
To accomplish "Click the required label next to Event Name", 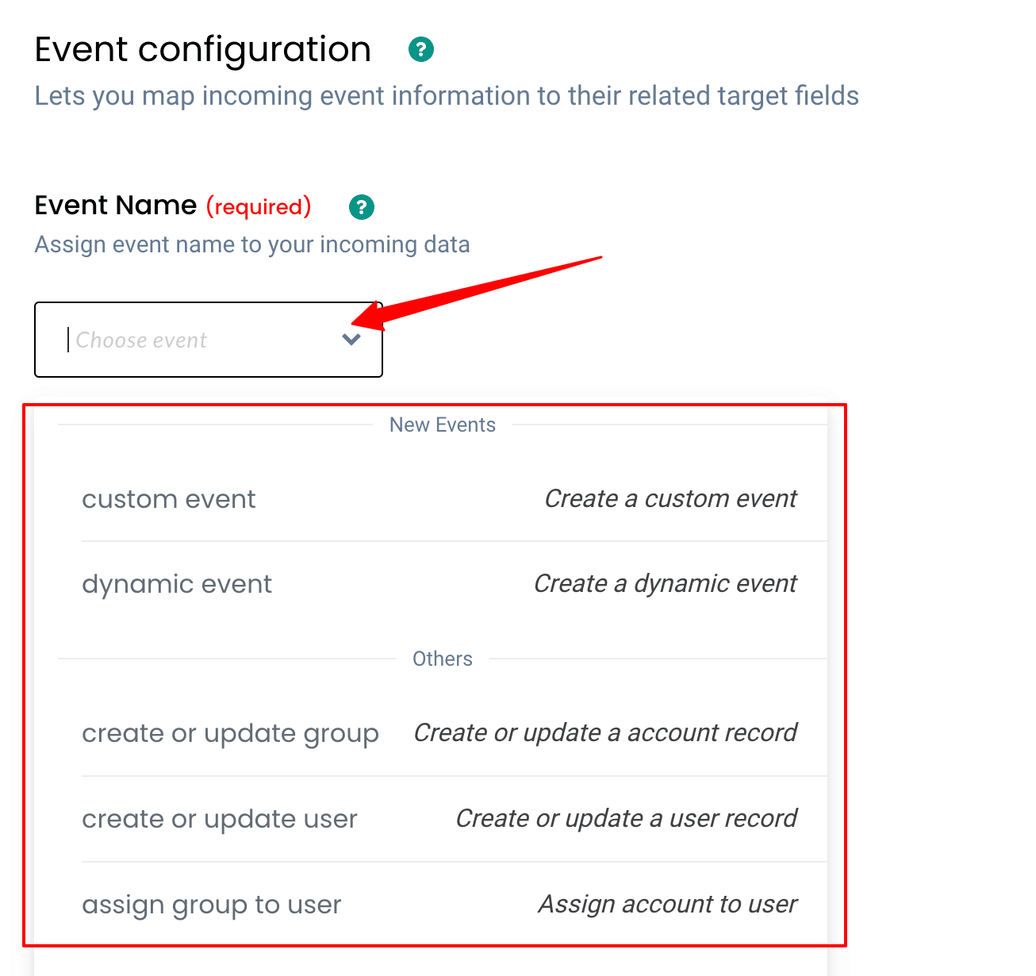I will tap(258, 207).
